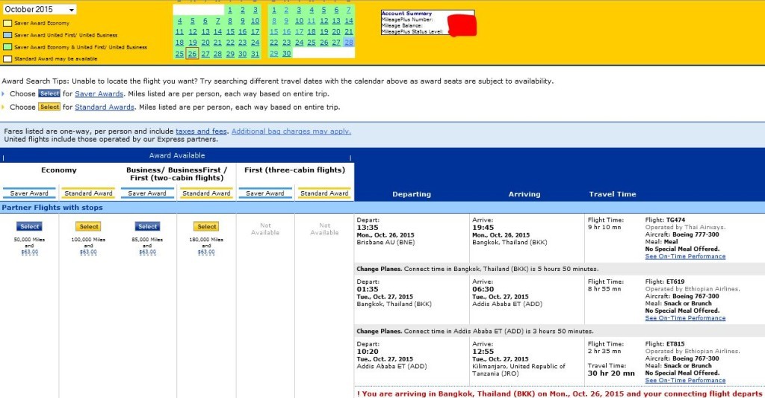
Task: Click flight number ET619
Action: [x=675, y=282]
